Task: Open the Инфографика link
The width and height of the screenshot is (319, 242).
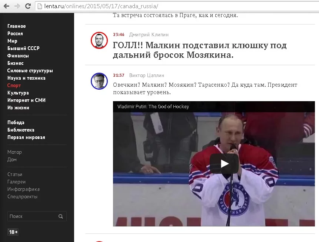Action: pos(24,189)
